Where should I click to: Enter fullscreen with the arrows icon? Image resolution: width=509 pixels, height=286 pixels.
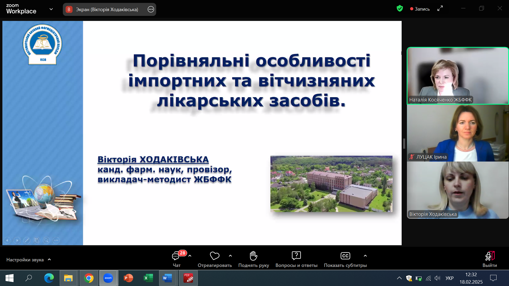(x=440, y=9)
